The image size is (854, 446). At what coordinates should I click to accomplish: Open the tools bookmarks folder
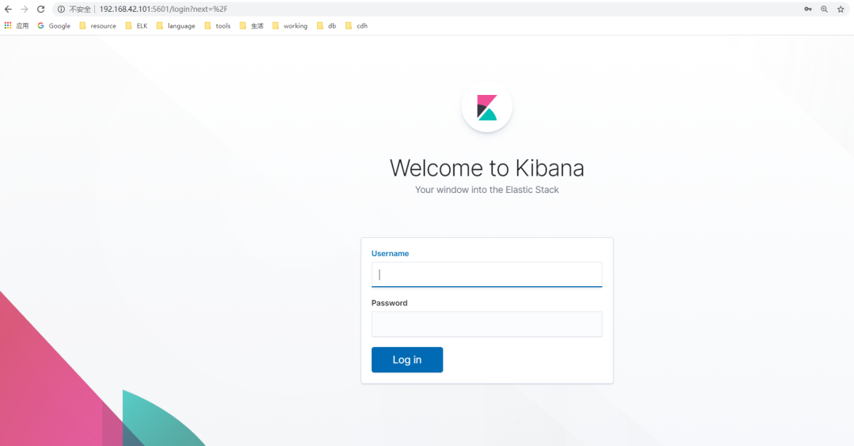217,25
